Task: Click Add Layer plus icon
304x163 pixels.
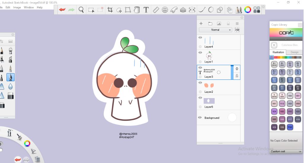Action: [201, 23]
